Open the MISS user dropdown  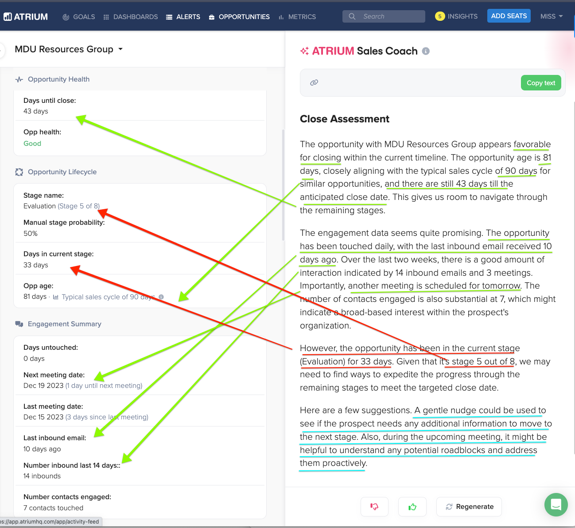552,16
